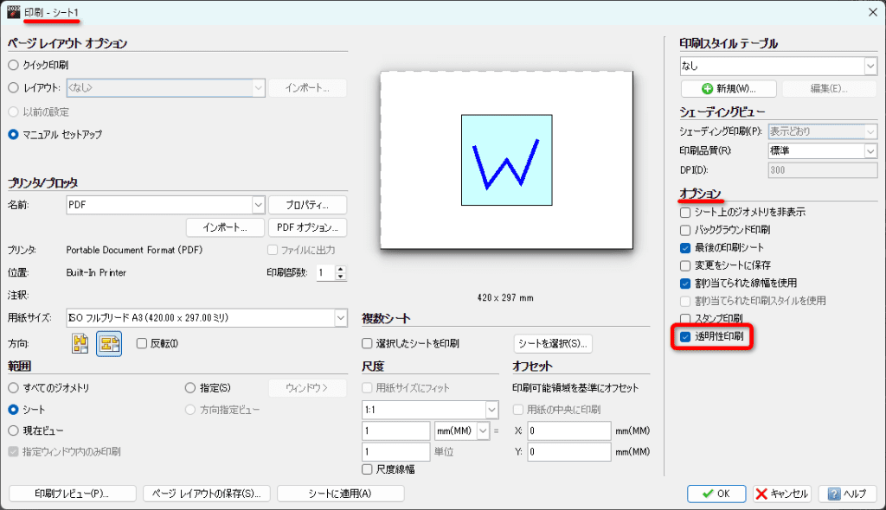Click the application icon in title bar
The image size is (886, 510).
click(14, 12)
